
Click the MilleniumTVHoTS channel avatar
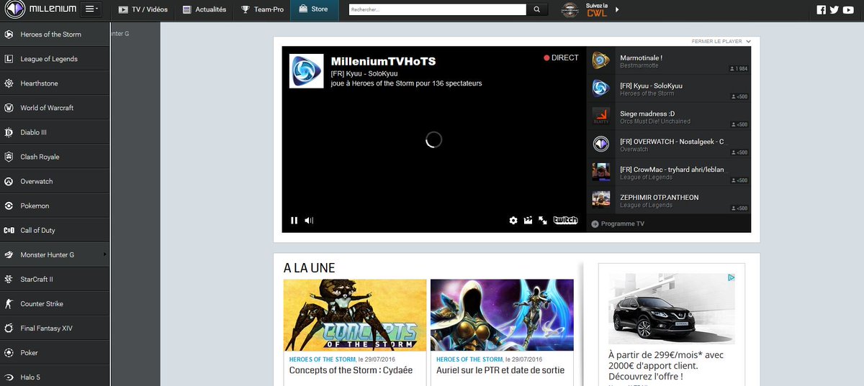(306, 71)
